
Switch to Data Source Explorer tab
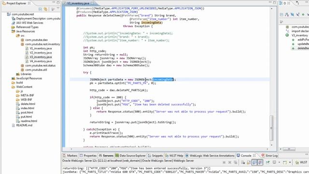click(x=130, y=156)
